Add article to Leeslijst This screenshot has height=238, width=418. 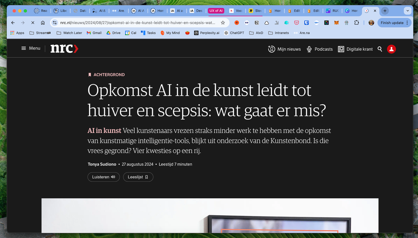pyautogui.click(x=138, y=177)
